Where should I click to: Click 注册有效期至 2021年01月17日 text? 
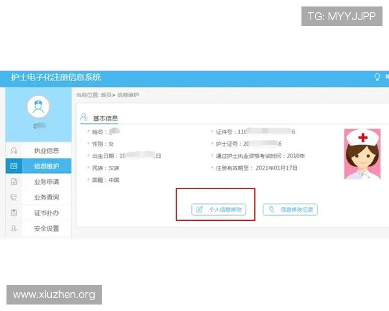tap(257, 168)
